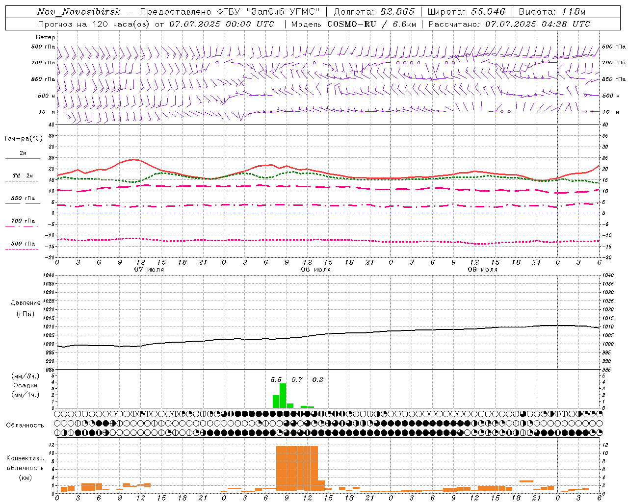Click the tallest green precipitation bar

pyautogui.click(x=283, y=396)
